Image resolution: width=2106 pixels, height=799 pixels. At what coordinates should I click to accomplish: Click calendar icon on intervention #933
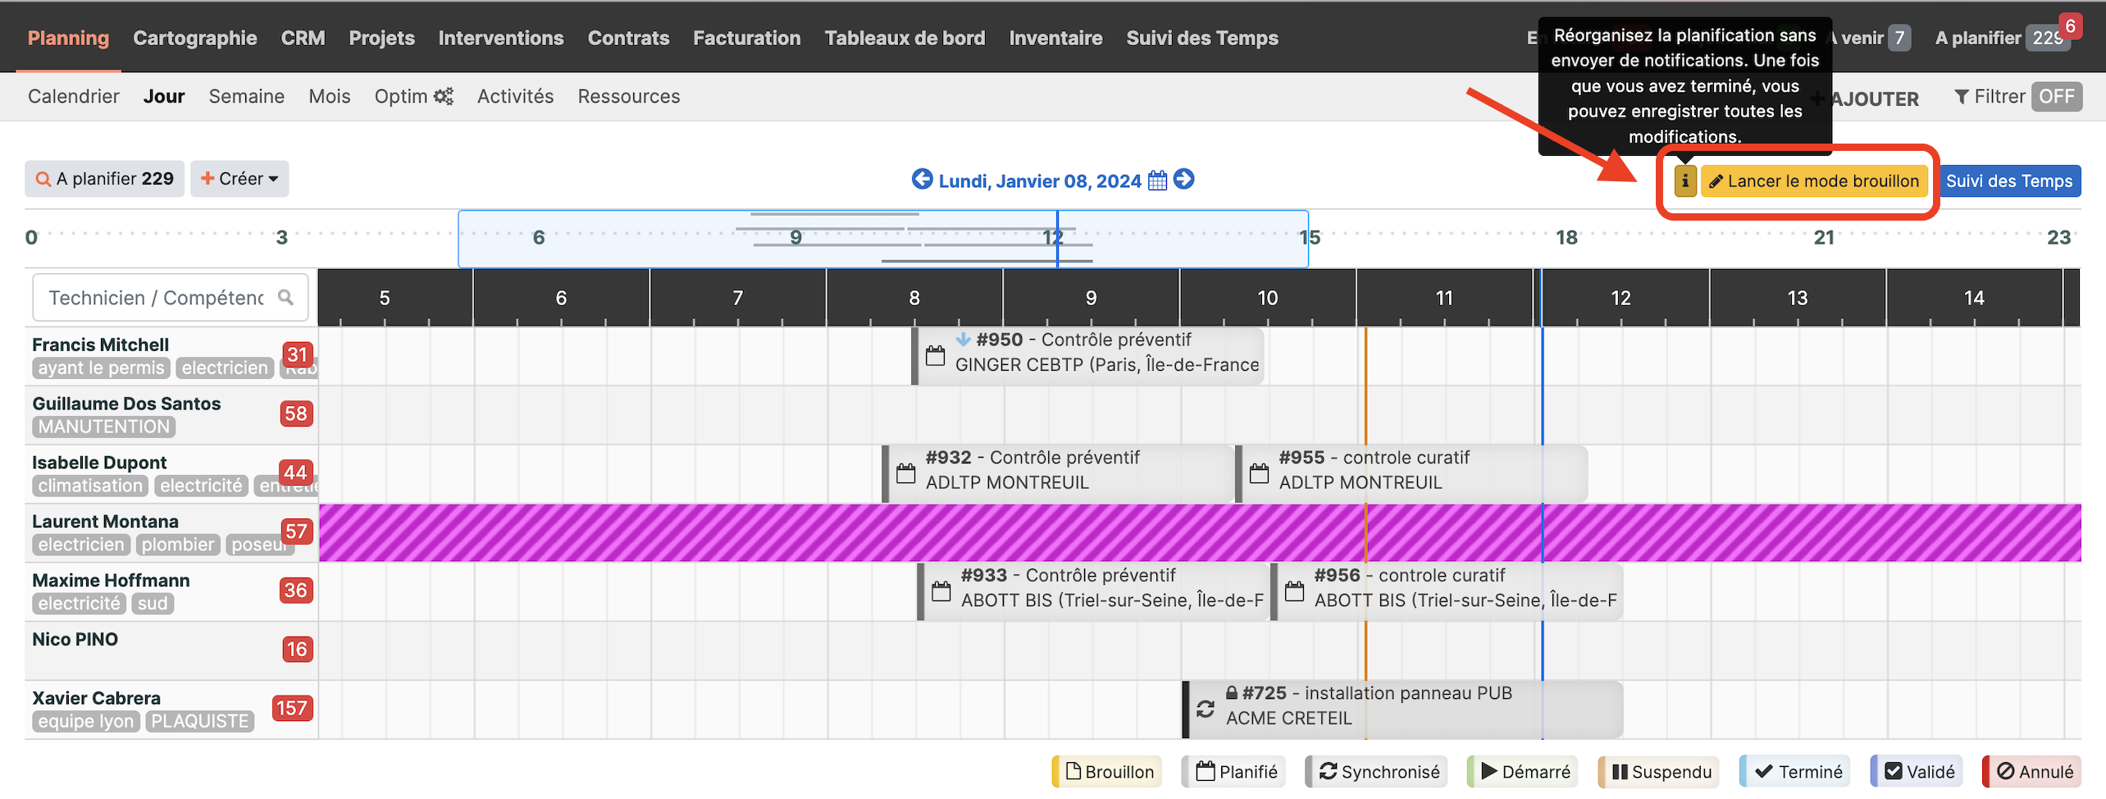tap(941, 591)
